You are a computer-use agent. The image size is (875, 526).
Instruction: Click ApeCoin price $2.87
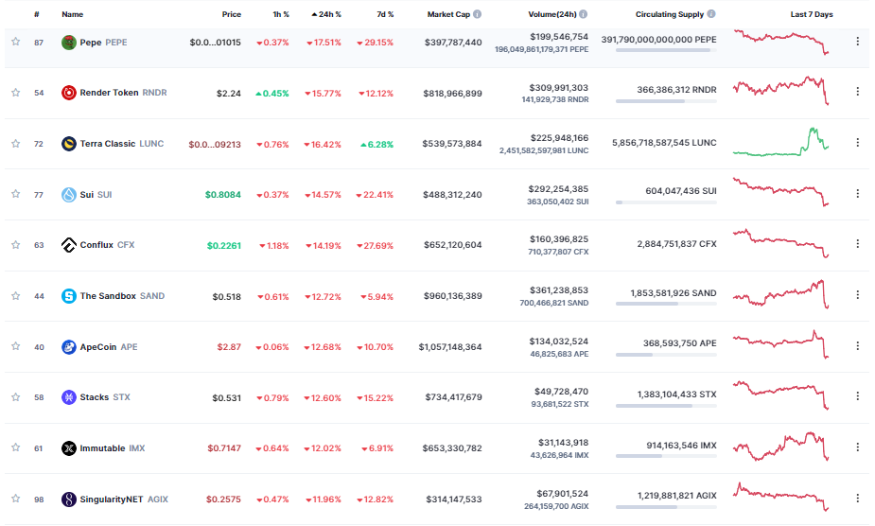click(x=229, y=347)
